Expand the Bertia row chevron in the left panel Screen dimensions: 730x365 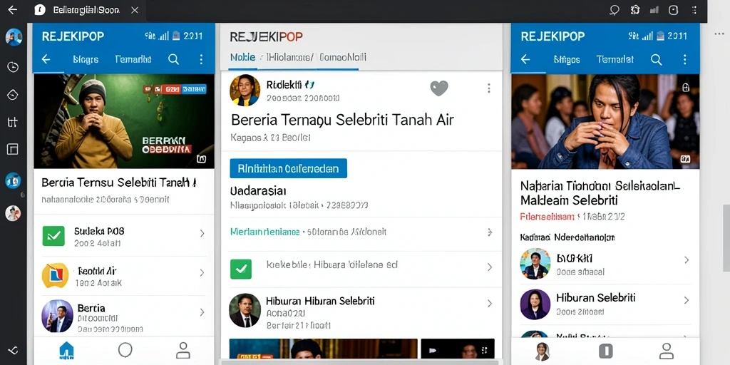pyautogui.click(x=202, y=312)
